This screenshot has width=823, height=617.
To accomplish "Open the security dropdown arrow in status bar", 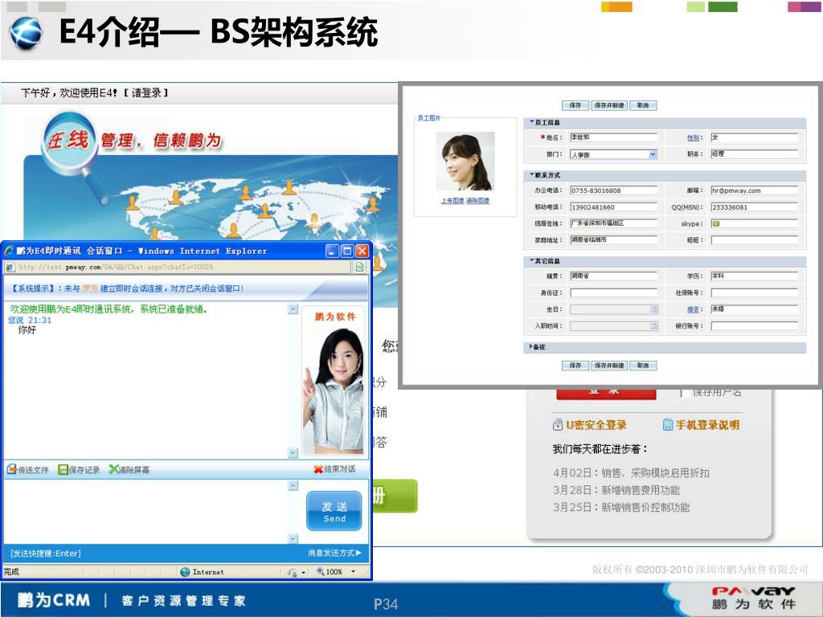I will [303, 572].
